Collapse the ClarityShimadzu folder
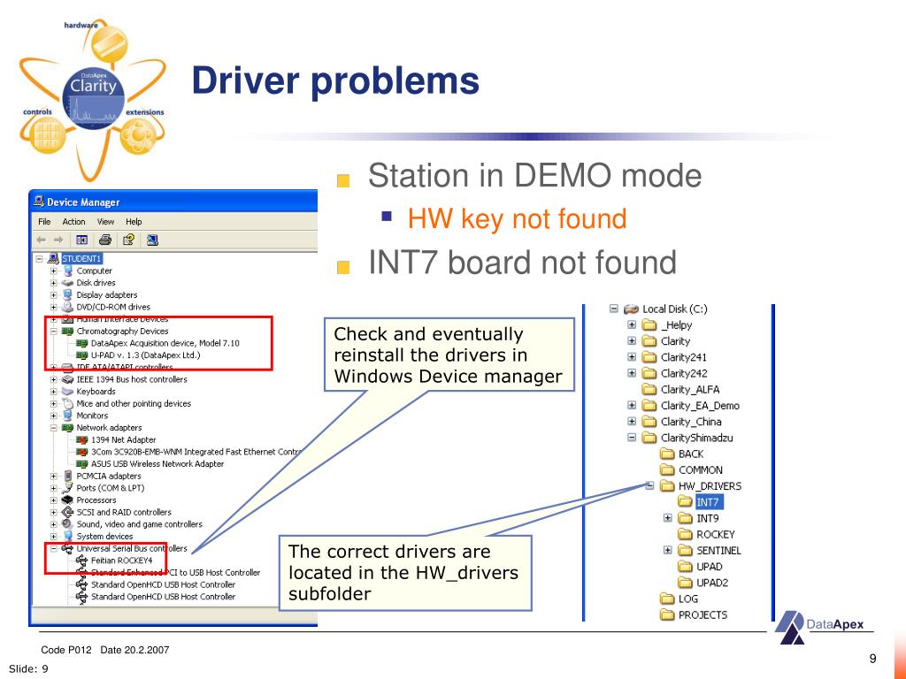The image size is (906, 679). tap(632, 438)
